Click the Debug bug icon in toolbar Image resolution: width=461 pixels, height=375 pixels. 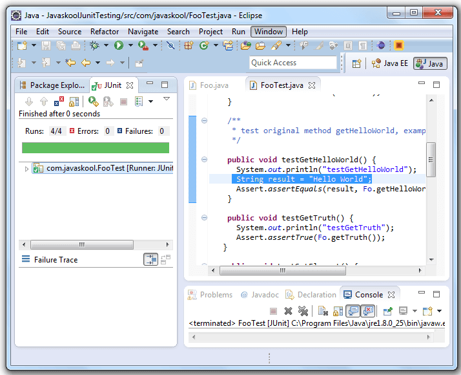[x=94, y=45]
